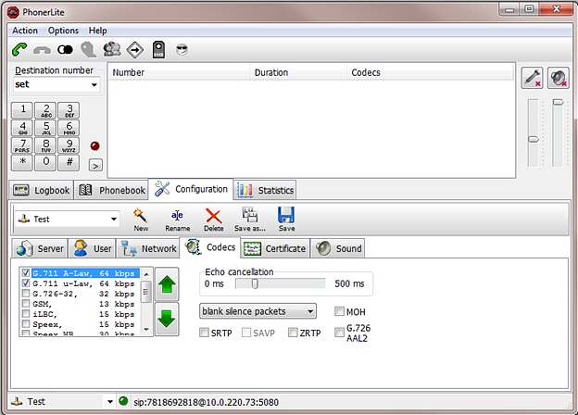578x415 pixels.
Task: Open the conference people icon
Action: (x=112, y=49)
